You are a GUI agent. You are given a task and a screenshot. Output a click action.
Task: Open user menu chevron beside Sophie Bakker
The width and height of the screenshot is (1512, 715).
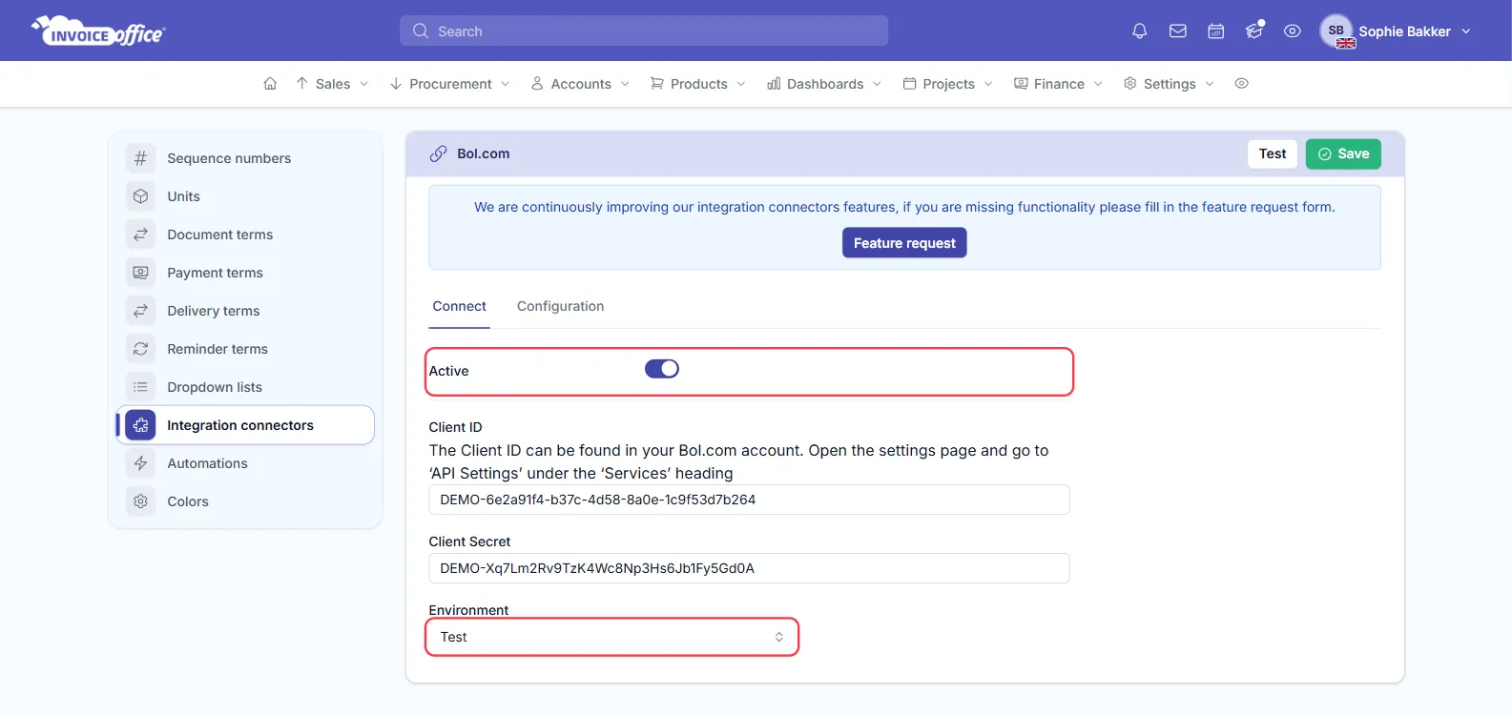pos(1466,31)
